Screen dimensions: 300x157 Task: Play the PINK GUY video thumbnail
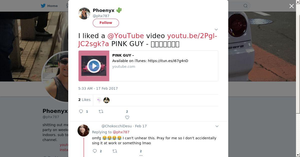[94, 66]
